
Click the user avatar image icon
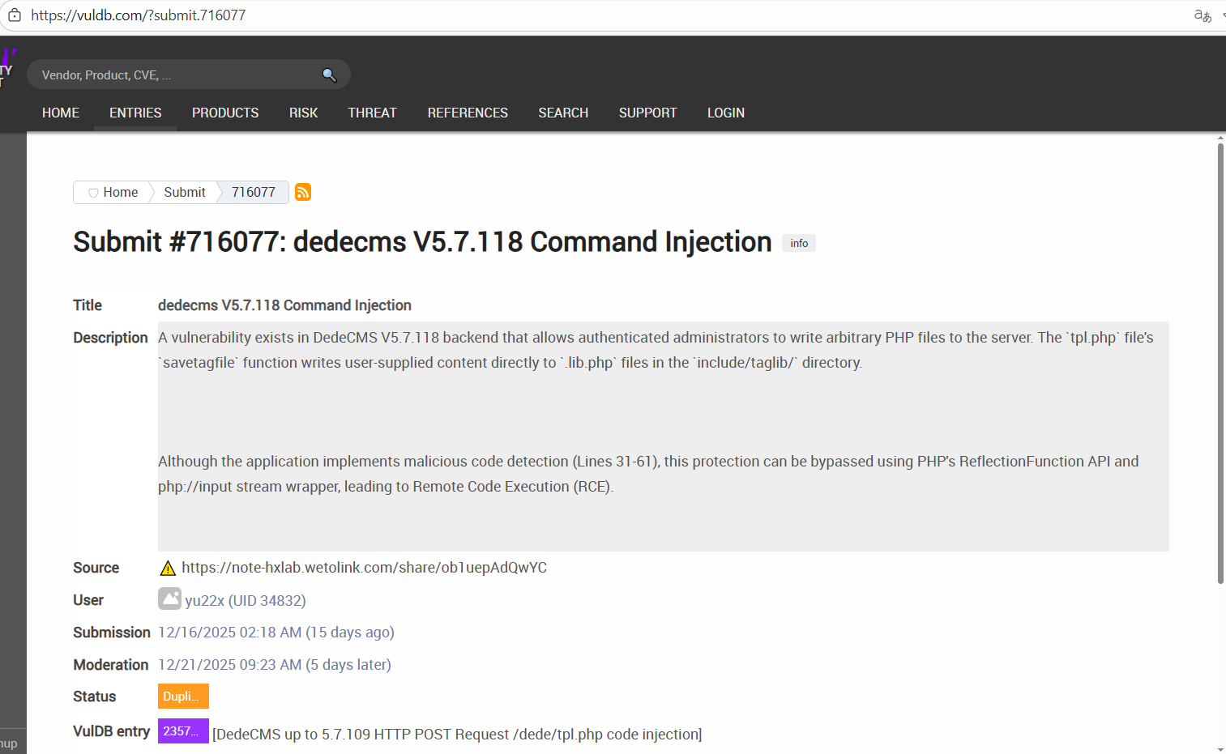click(169, 599)
